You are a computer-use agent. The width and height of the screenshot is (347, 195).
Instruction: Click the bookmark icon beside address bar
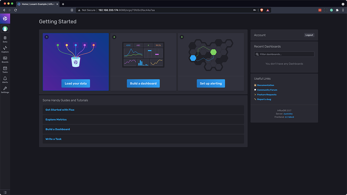pos(72,10)
